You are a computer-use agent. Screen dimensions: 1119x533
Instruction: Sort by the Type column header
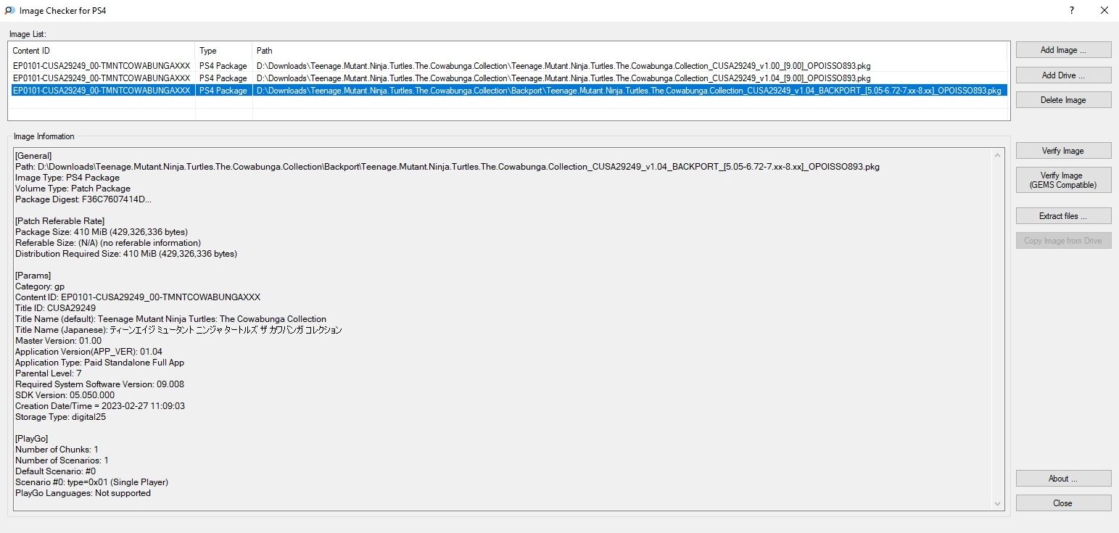pos(224,51)
